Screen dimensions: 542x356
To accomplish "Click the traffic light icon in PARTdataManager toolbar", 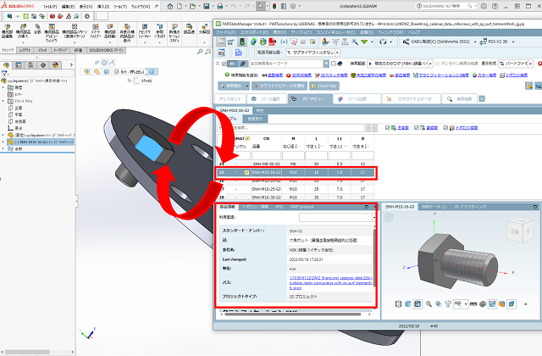I will 242,42.
